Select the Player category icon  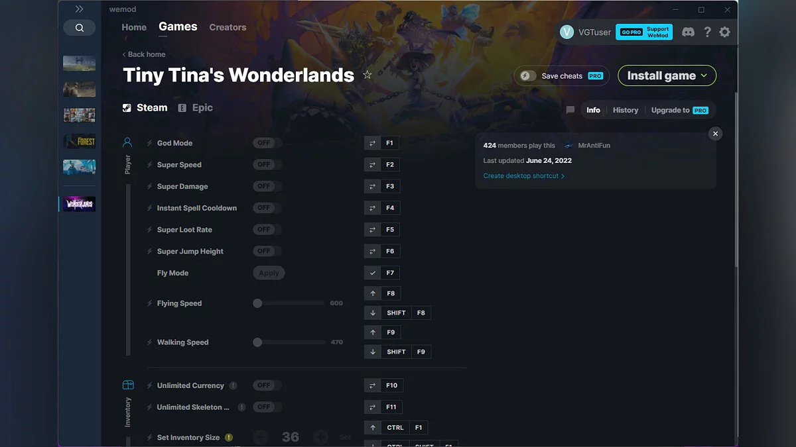click(x=127, y=142)
